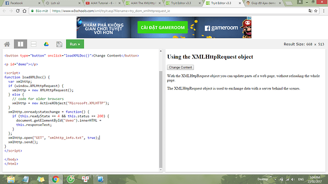Click the 'function loadXMLDoc() {' line
The width and height of the screenshot is (328, 184).
tap(27, 77)
